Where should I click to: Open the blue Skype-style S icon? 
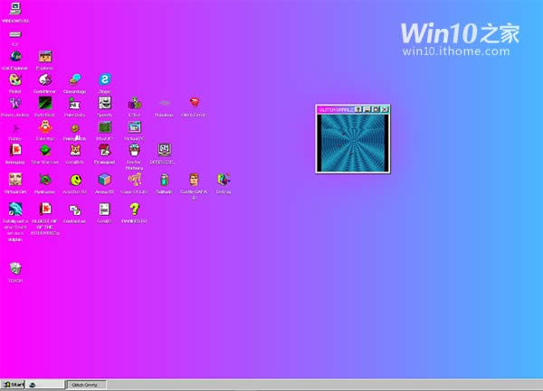(105, 79)
